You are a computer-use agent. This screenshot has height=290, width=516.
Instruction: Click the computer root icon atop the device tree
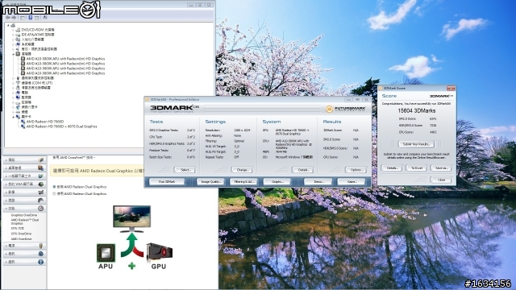(x=13, y=25)
